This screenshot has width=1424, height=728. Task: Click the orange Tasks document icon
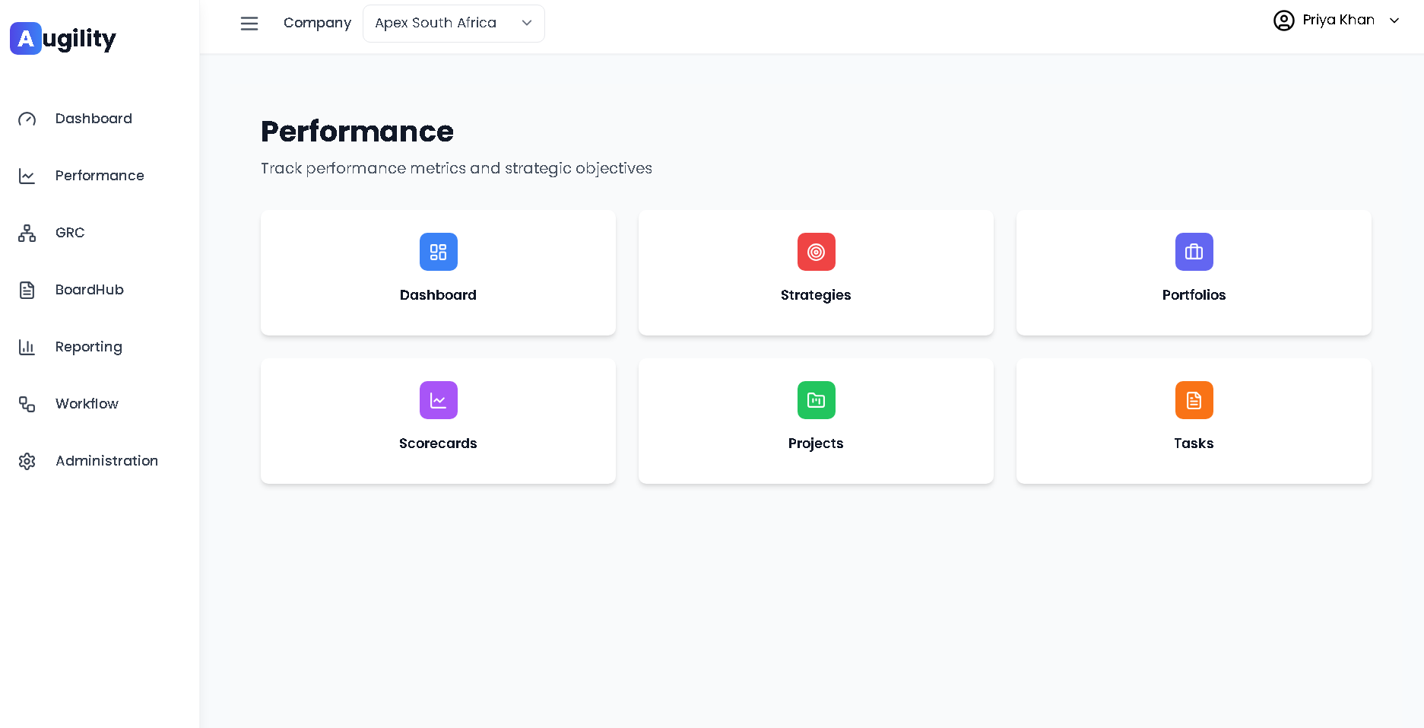click(1194, 400)
